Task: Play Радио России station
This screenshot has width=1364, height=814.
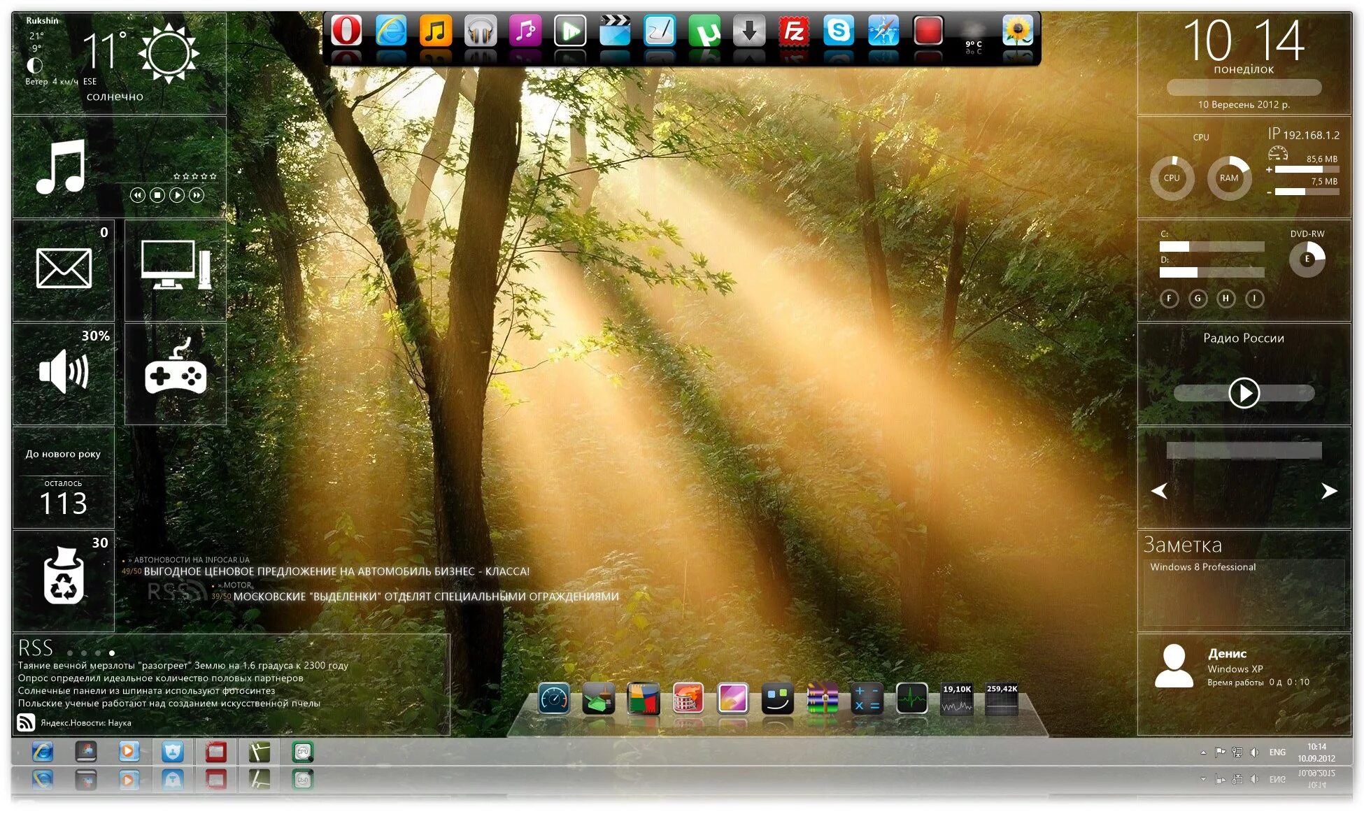Action: [1244, 393]
